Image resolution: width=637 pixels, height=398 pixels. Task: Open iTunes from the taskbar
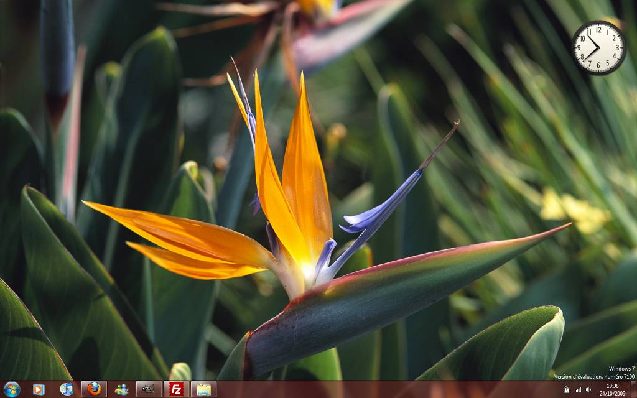(x=67, y=389)
